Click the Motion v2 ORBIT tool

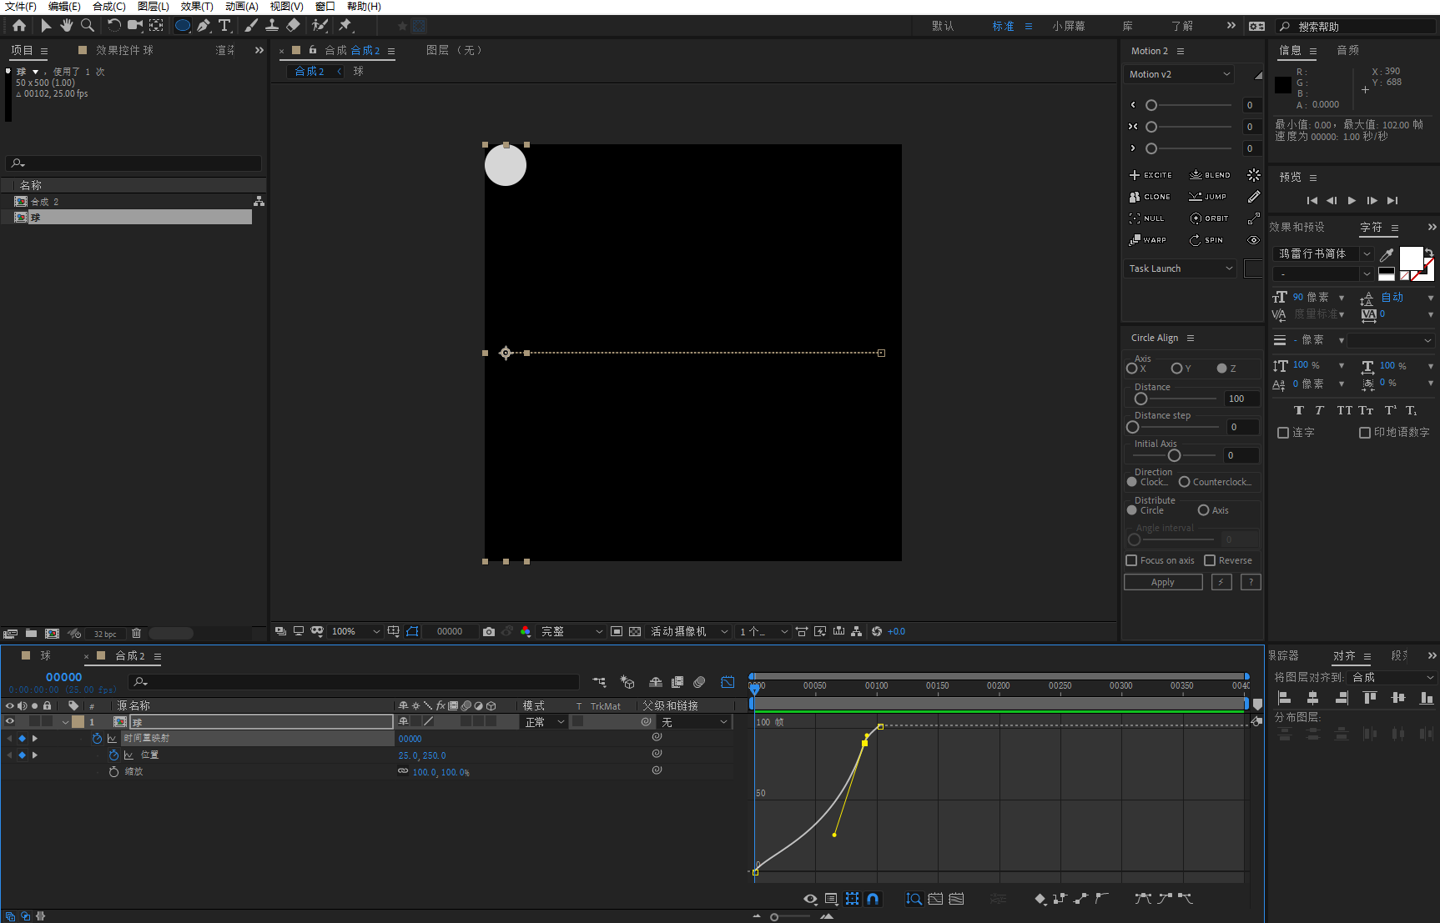coord(1209,218)
